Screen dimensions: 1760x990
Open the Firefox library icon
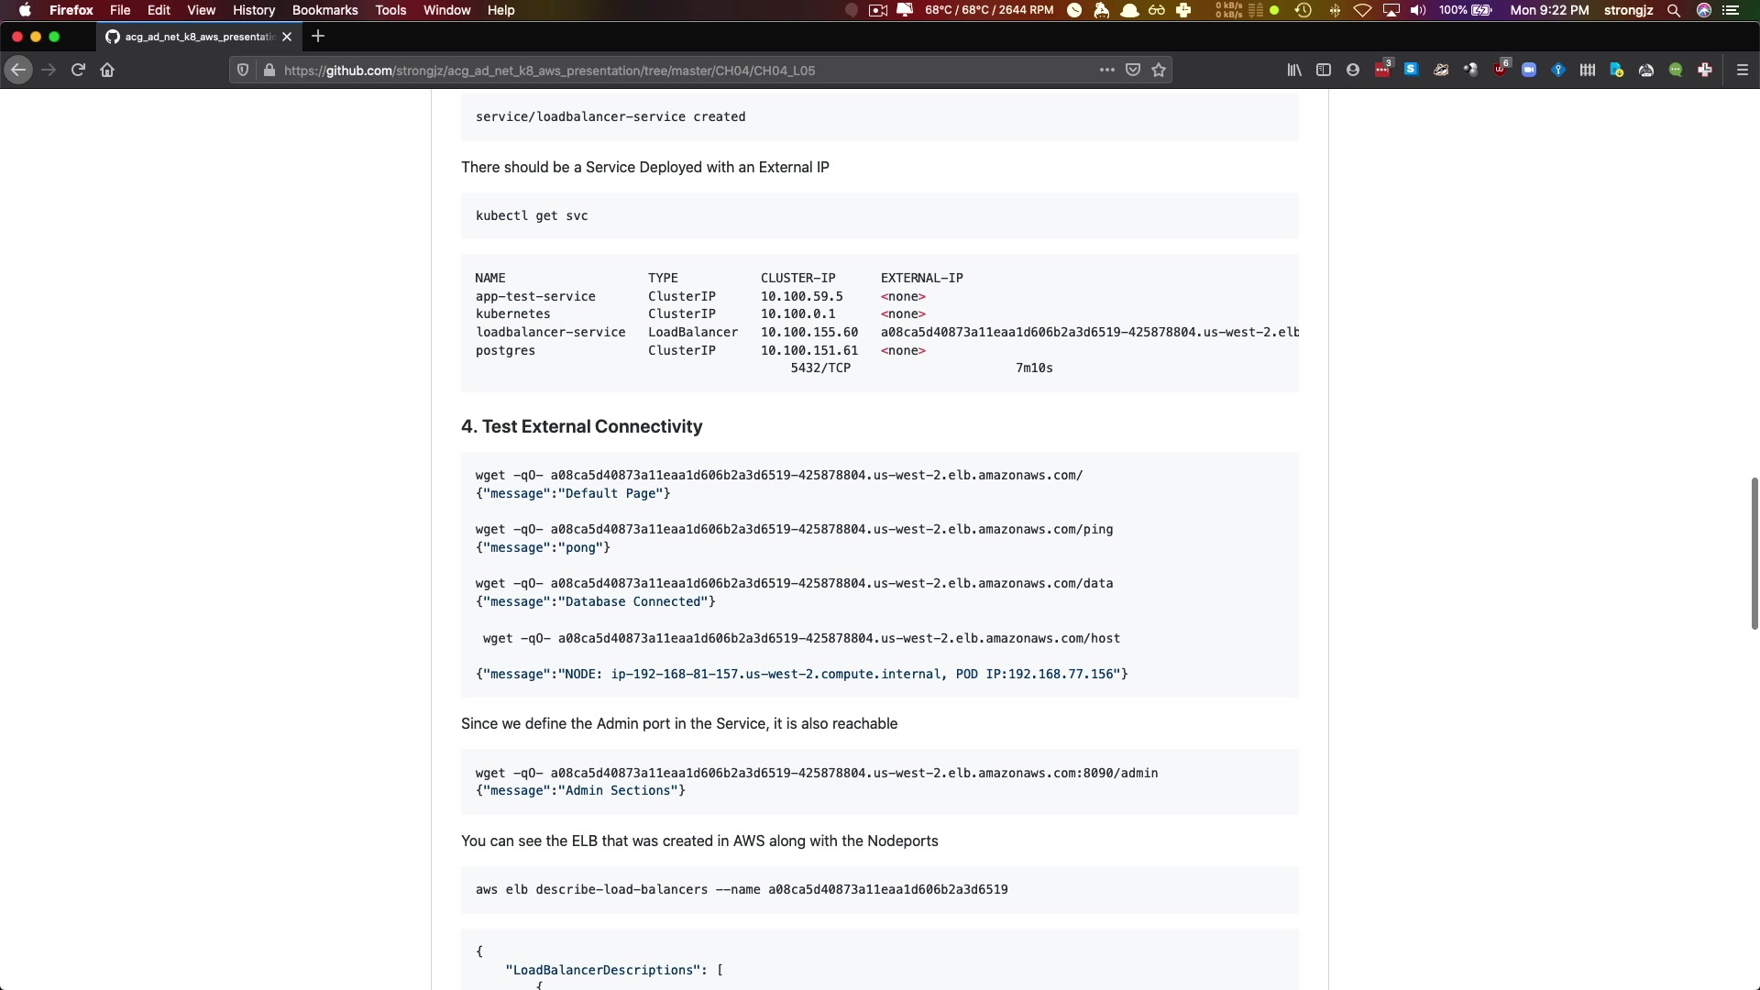[1293, 70]
